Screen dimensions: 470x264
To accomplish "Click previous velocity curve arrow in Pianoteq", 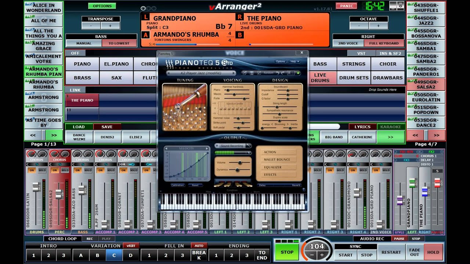I will pyautogui.click(x=166, y=148).
